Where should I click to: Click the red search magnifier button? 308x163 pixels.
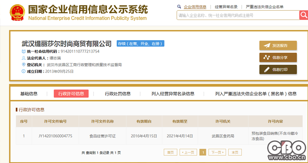pyautogui.click(x=304, y=15)
